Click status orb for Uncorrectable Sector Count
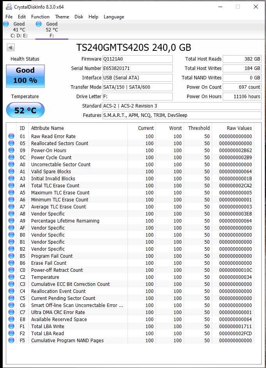The image size is (266, 368). pyautogui.click(x=11, y=164)
